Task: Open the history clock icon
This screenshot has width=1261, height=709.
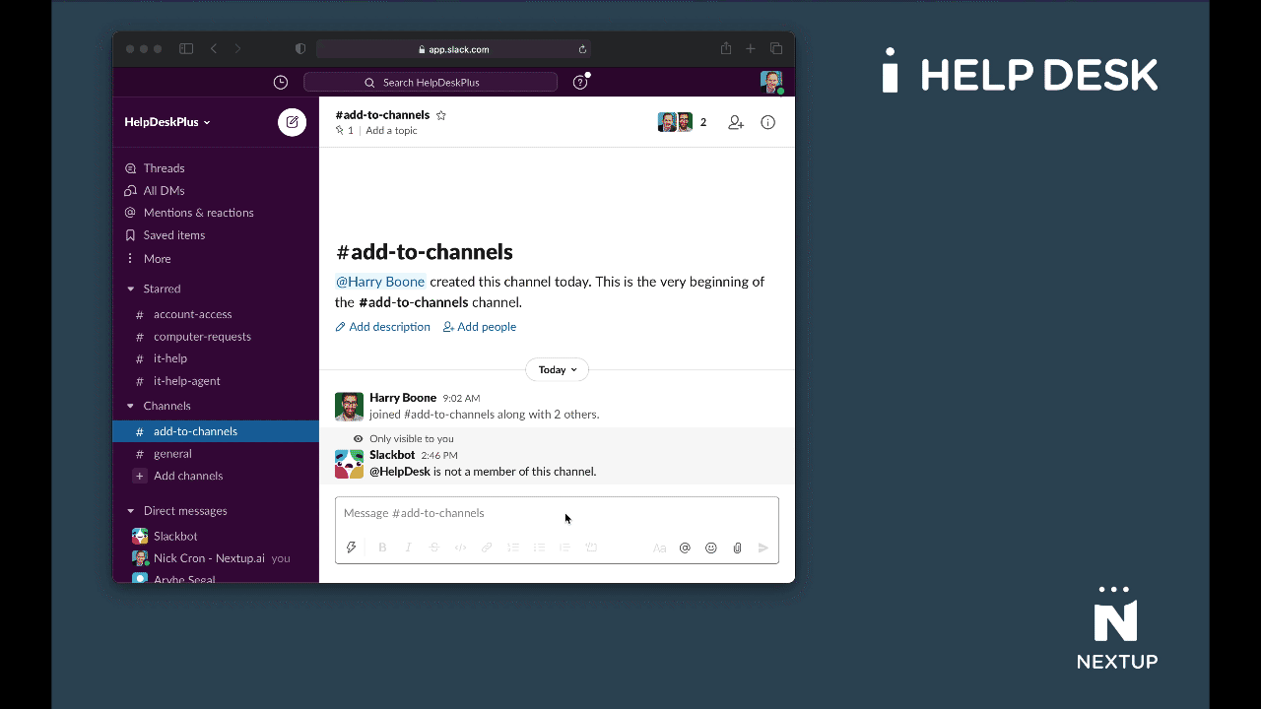Action: coord(281,83)
